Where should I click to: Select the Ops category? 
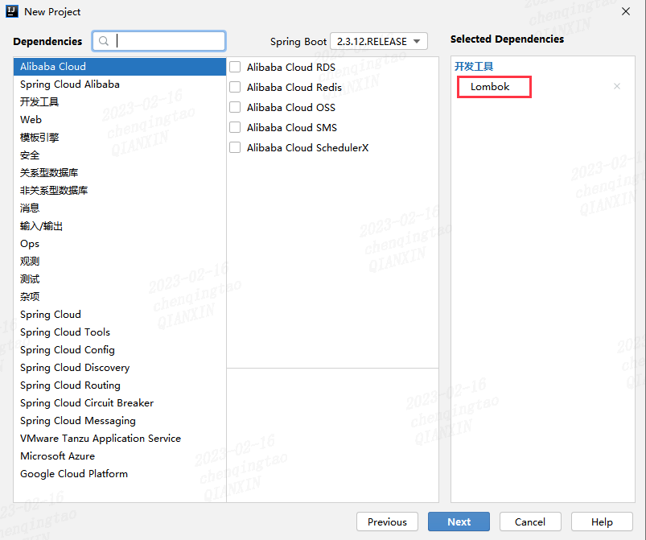tap(120, 244)
